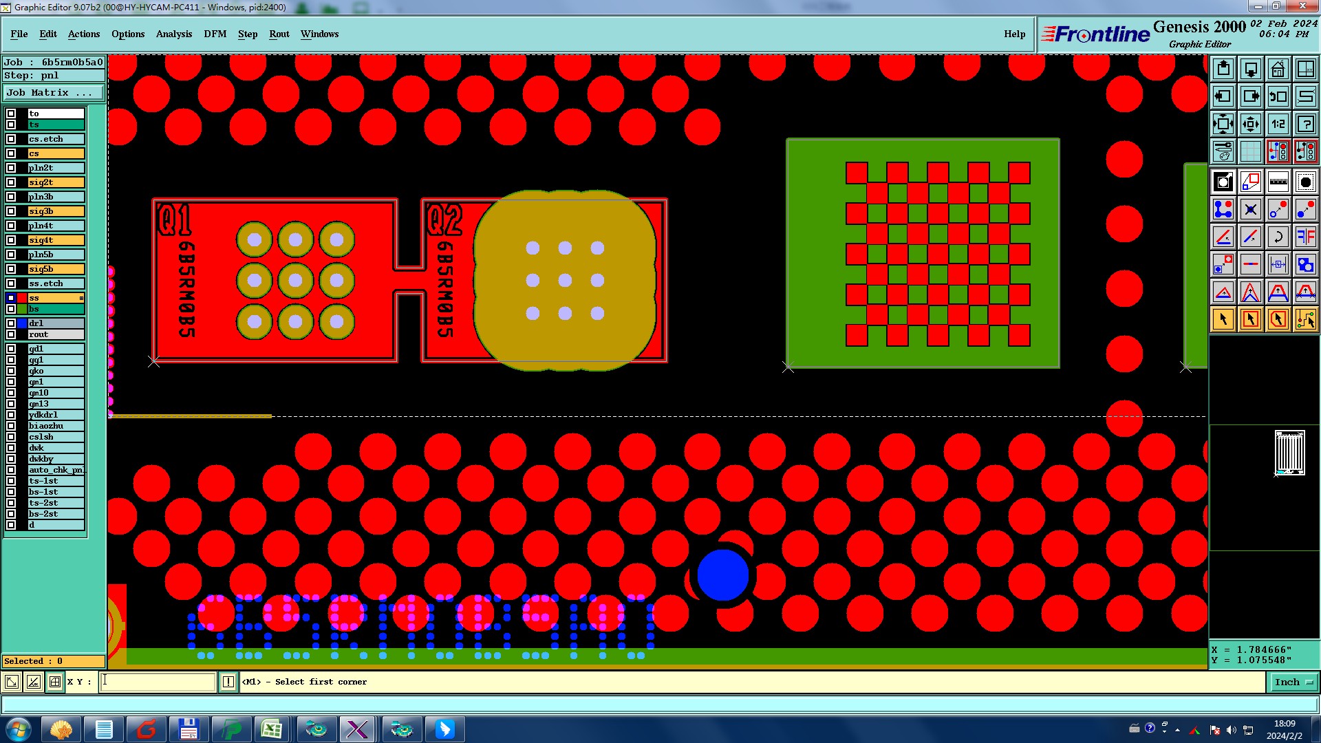Click the X Y coordinate input field
The height and width of the screenshot is (743, 1321).
(158, 682)
